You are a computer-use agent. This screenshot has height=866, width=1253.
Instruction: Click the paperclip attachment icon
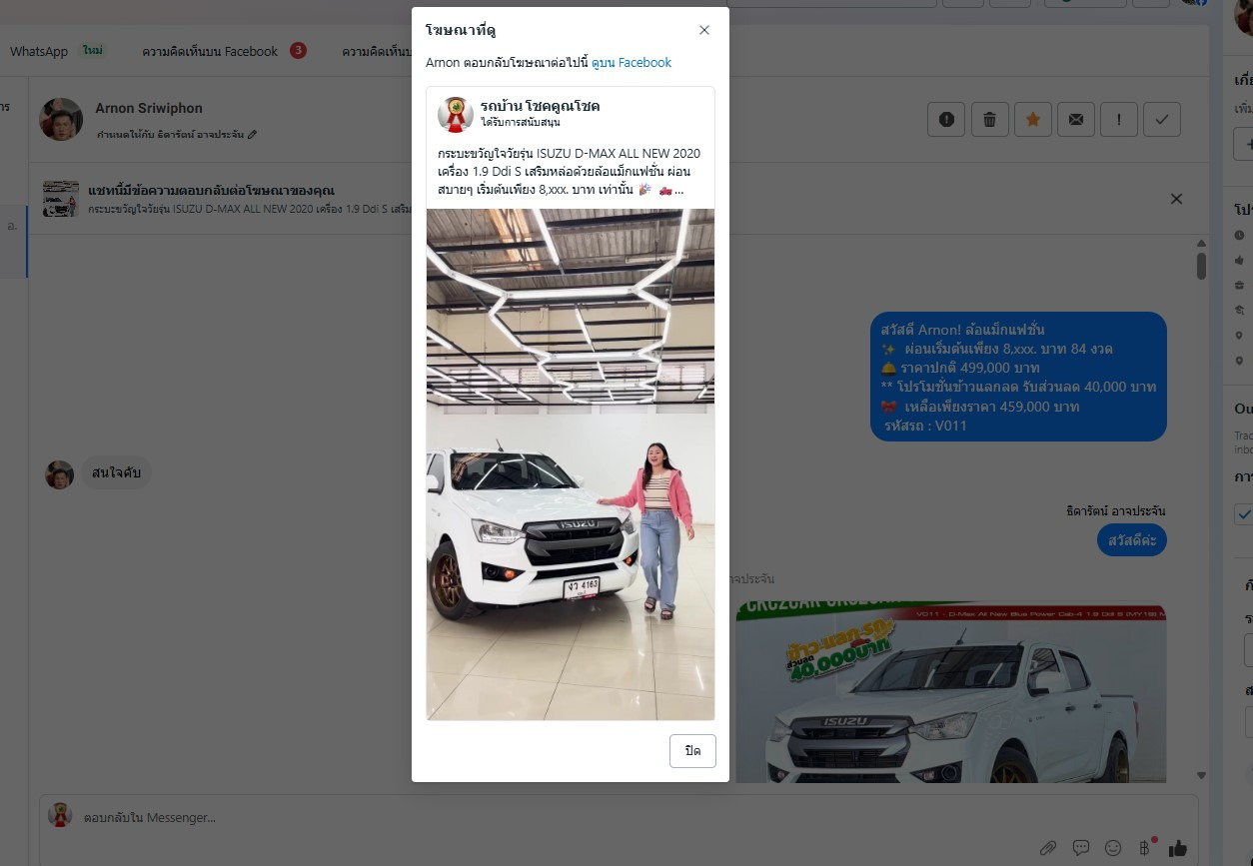click(1047, 848)
